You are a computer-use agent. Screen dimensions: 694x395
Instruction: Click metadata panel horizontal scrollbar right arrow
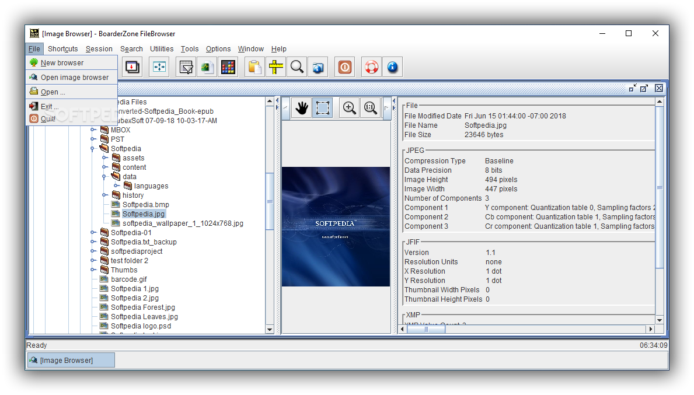point(651,329)
